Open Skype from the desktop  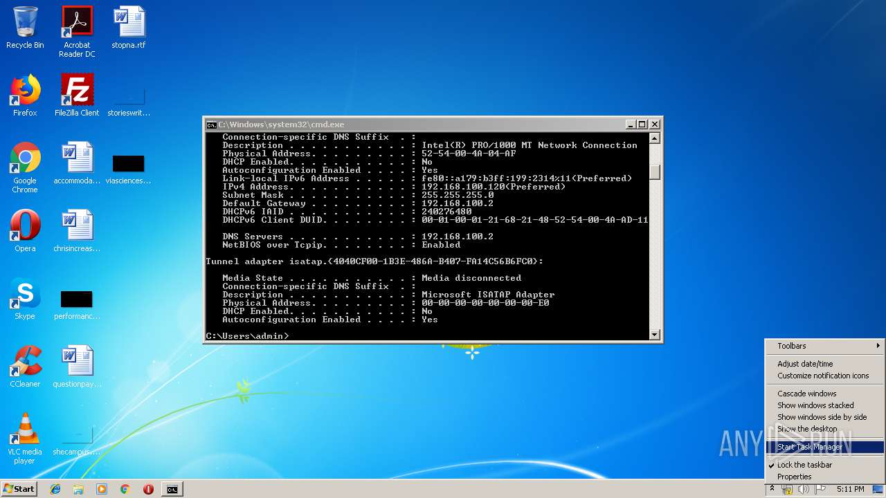pos(25,299)
